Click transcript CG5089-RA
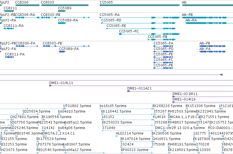233x154 pixels. tap(62, 23)
